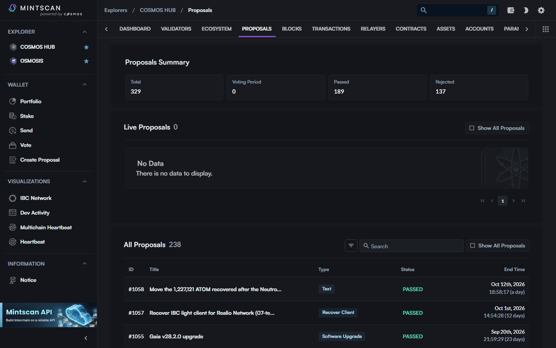This screenshot has height=348, width=556.
Task: Open settings gear icon
Action: click(541, 10)
